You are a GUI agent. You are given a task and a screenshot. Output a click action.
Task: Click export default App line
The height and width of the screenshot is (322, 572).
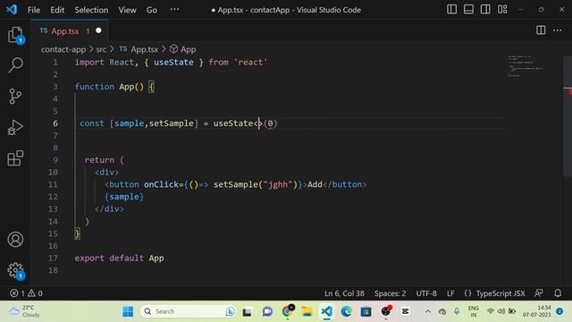pos(119,258)
